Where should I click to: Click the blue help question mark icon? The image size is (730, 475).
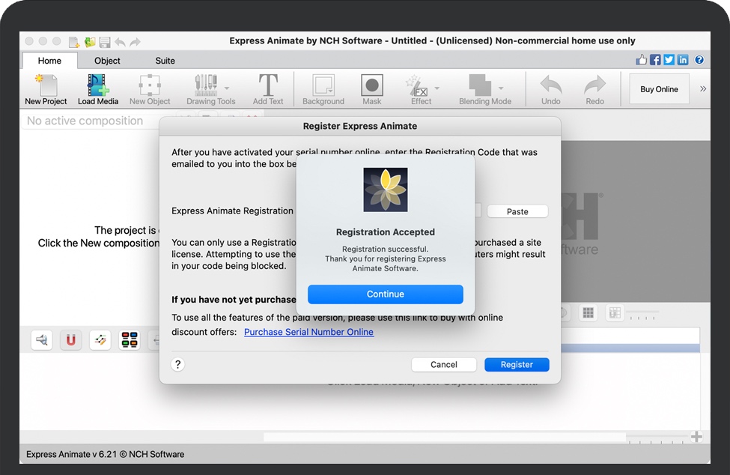coord(699,60)
